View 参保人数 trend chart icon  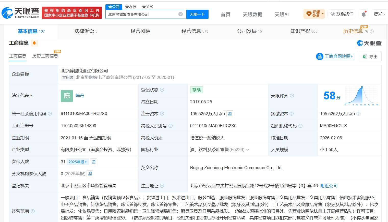pos(94,162)
